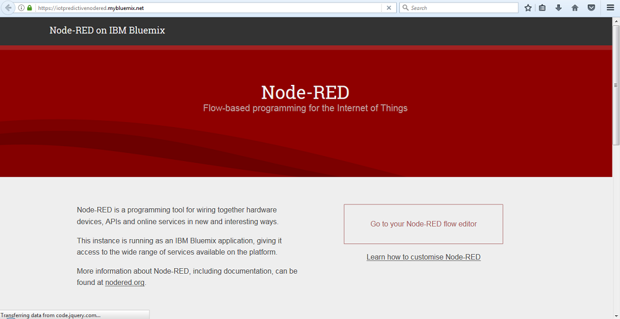This screenshot has height=319, width=620.
Task: Open the Downloads arrow icon
Action: click(559, 8)
